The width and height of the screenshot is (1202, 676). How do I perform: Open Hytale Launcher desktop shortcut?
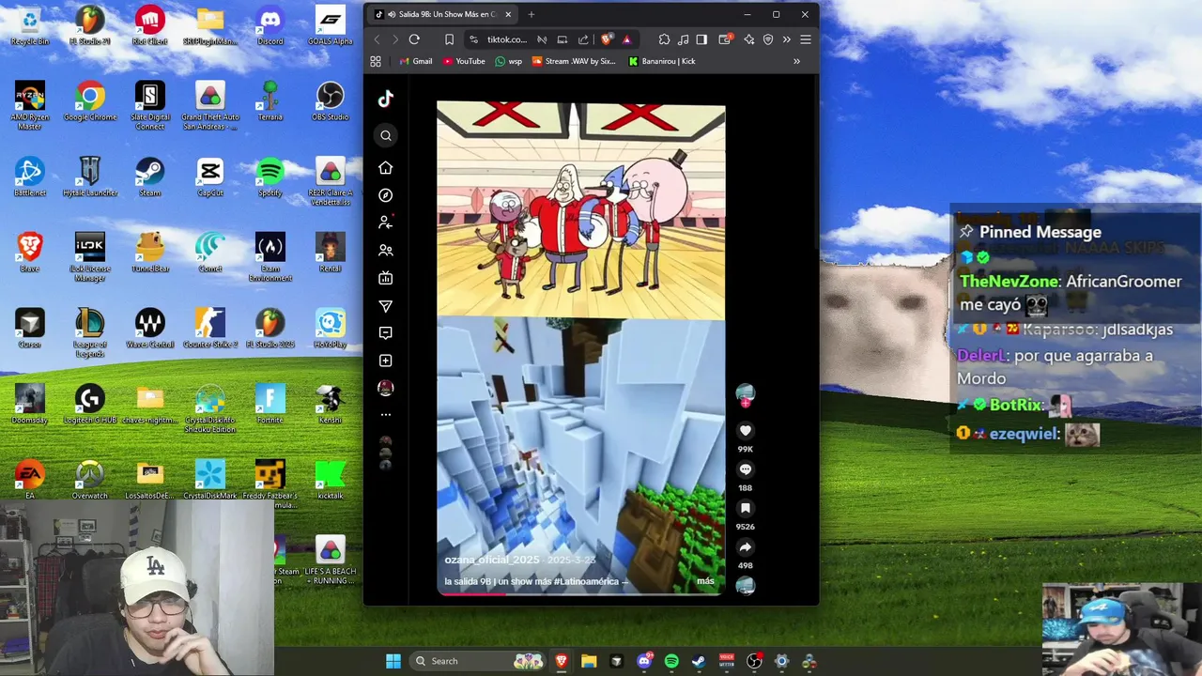coord(90,177)
